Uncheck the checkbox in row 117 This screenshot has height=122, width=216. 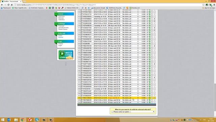coord(155,28)
